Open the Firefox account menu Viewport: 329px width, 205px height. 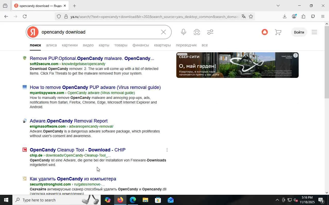tap(294, 16)
